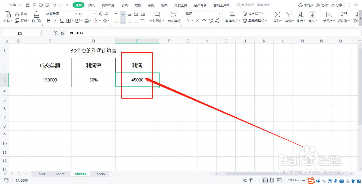This screenshot has height=184, width=362.
Task: Click the Percent style icon
Action: pos(197,20)
